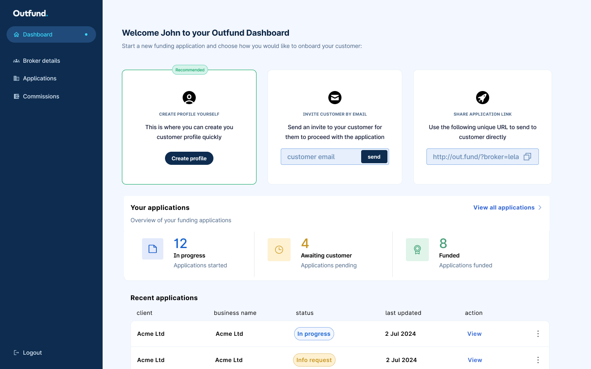The image size is (591, 369).
Task: Copy the broker URL with the copy icon
Action: coord(527,157)
